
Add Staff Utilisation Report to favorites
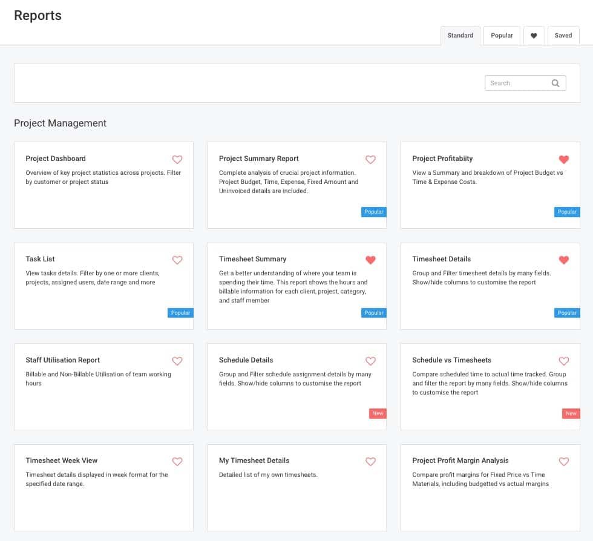point(177,361)
